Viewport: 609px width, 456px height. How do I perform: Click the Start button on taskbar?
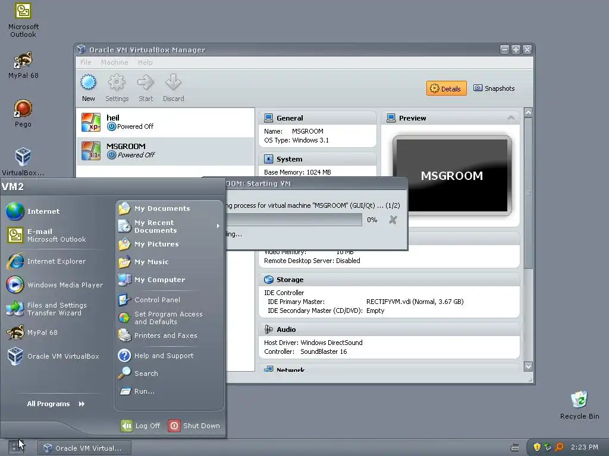[x=16, y=447]
